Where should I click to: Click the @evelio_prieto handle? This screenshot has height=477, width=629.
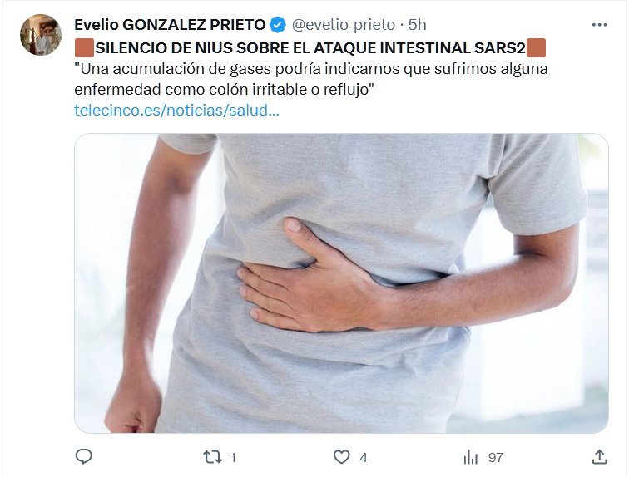[344, 25]
